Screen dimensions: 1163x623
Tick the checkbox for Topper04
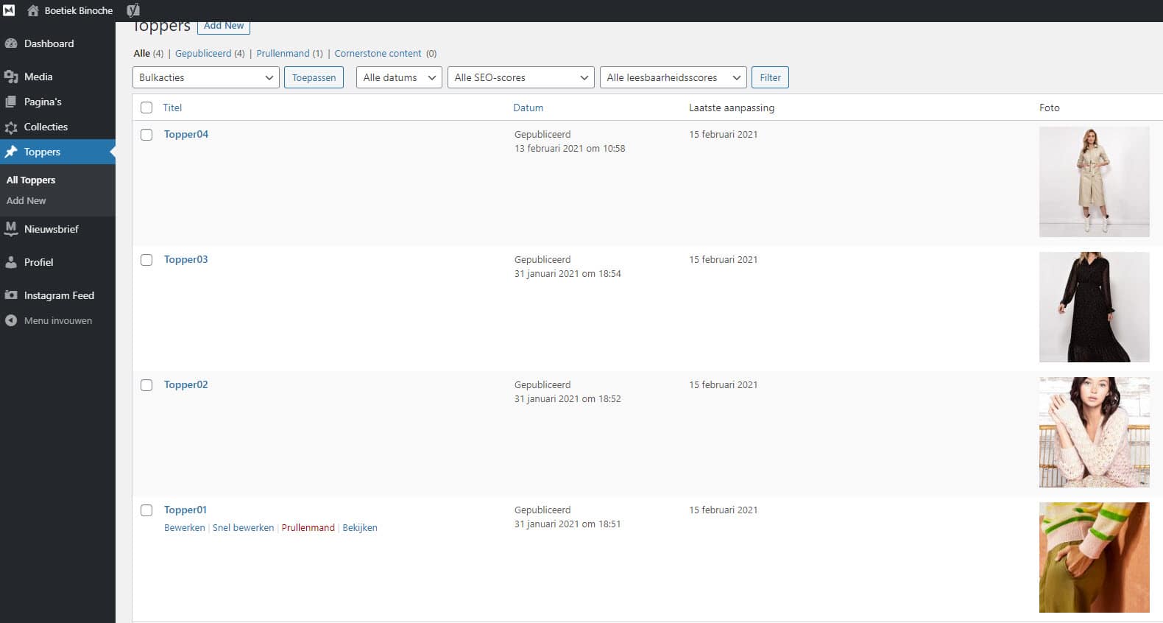tap(146, 135)
